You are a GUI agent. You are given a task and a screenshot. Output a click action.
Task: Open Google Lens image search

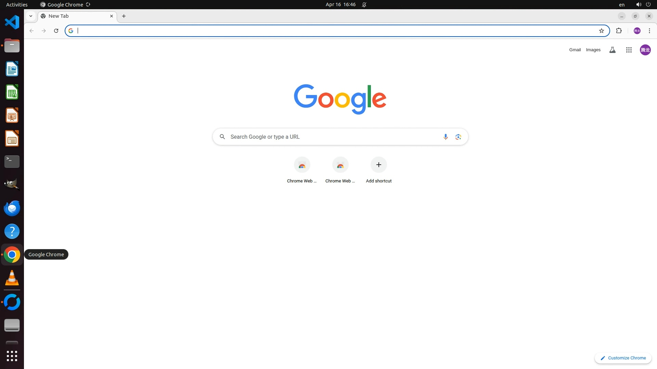pyautogui.click(x=458, y=137)
